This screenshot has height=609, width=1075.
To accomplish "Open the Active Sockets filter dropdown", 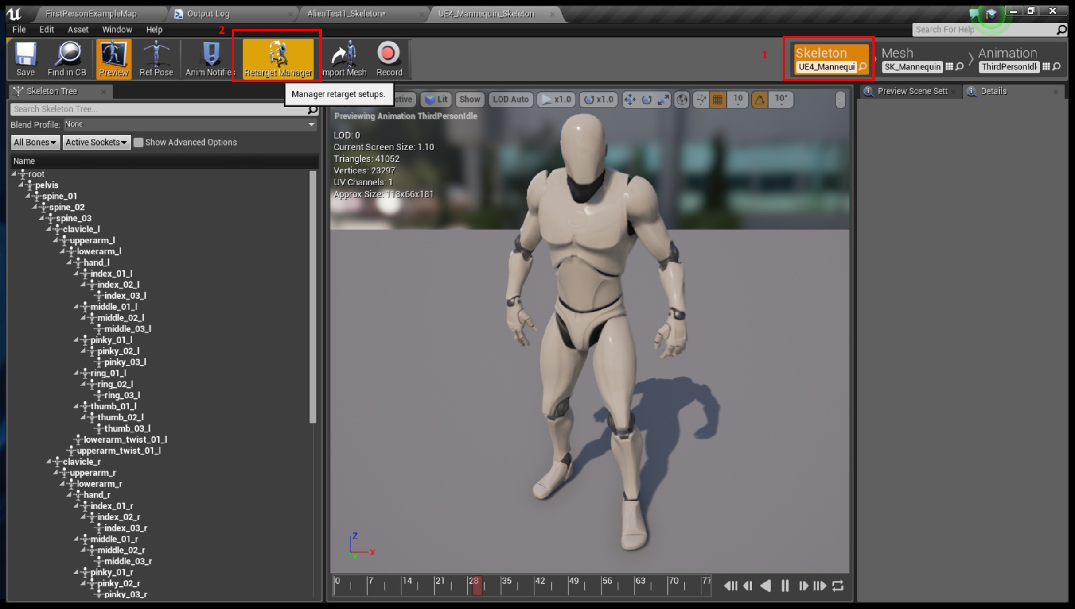I will tap(96, 143).
